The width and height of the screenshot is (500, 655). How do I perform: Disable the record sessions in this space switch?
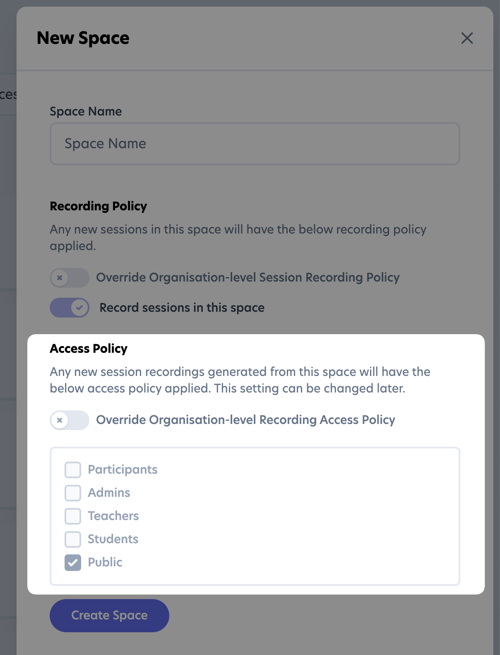pyautogui.click(x=70, y=308)
